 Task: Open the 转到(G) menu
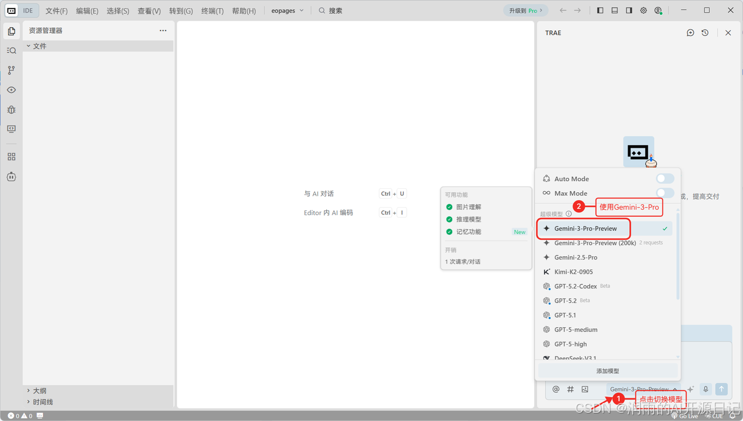(181, 11)
